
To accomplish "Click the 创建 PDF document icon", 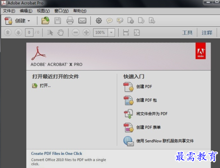I will [x=128, y=87].
